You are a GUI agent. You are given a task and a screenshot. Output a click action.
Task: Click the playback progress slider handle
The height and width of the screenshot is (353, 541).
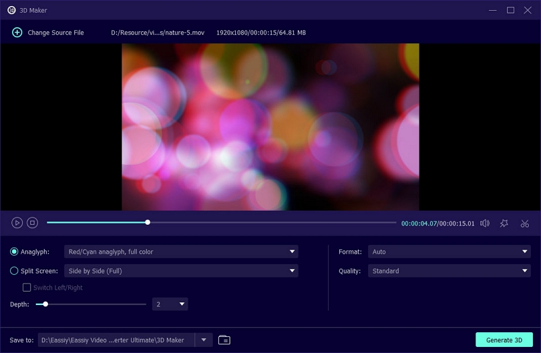click(x=148, y=222)
